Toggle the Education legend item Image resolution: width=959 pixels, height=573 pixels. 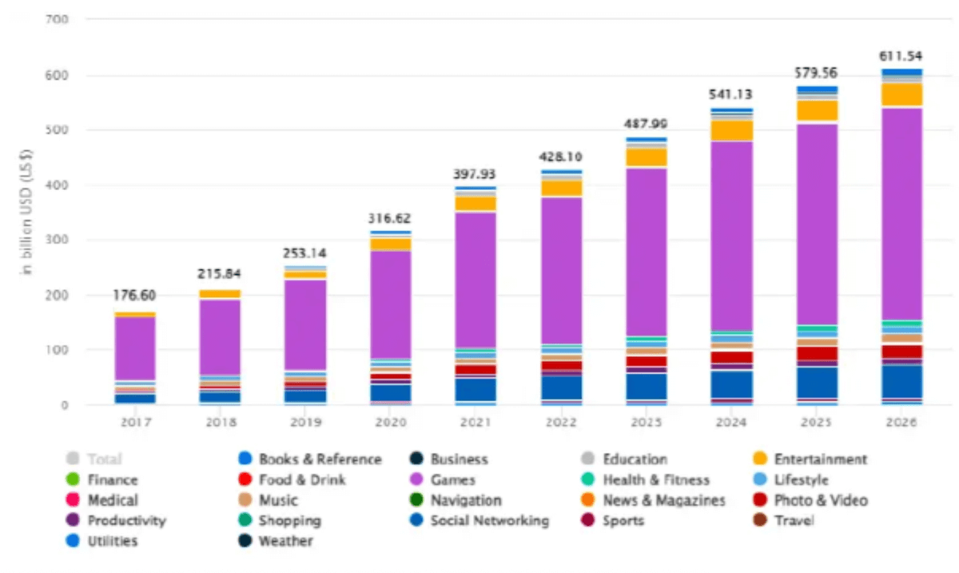[635, 460]
